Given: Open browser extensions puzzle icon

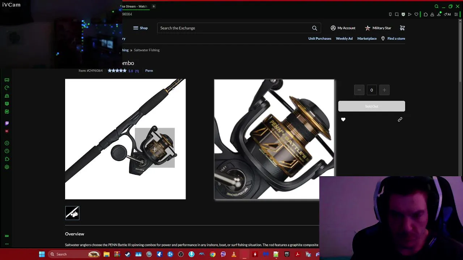Looking at the screenshot, I should [x=426, y=14].
